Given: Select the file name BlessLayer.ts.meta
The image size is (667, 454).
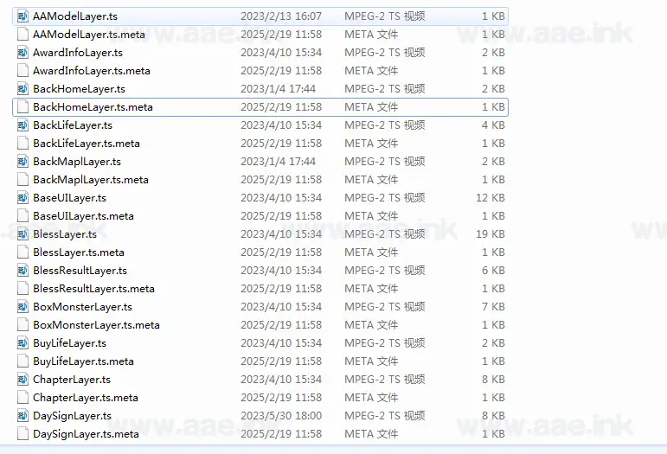Looking at the screenshot, I should click(x=79, y=253).
